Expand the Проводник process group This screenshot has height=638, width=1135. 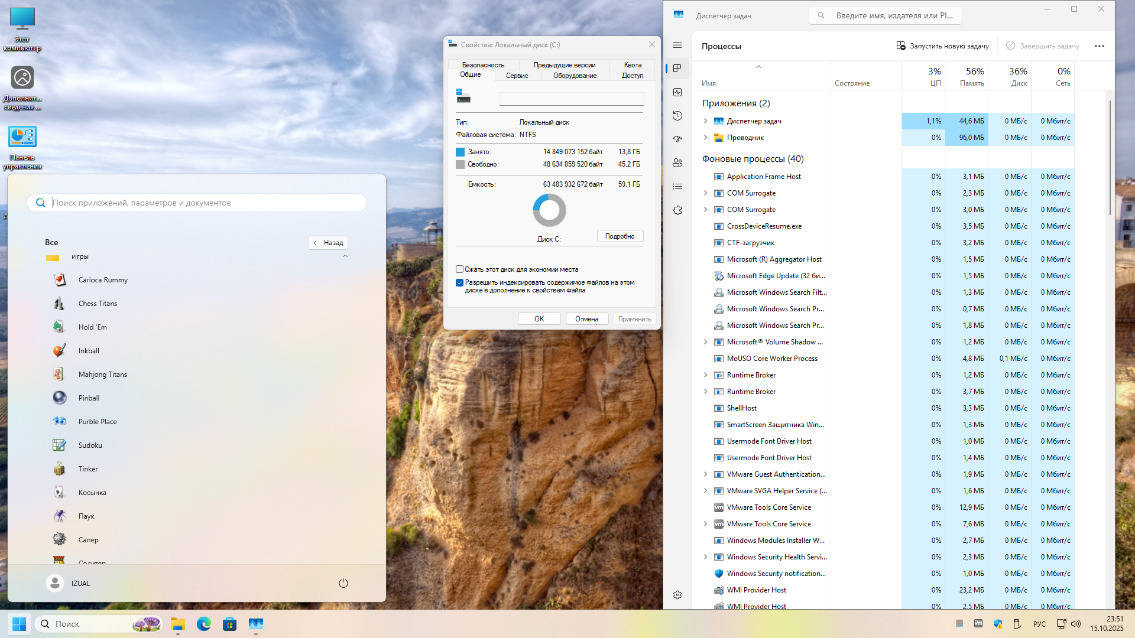(705, 138)
